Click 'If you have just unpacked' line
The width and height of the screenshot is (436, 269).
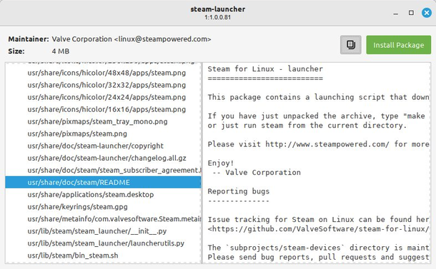pyautogui.click(x=317, y=116)
